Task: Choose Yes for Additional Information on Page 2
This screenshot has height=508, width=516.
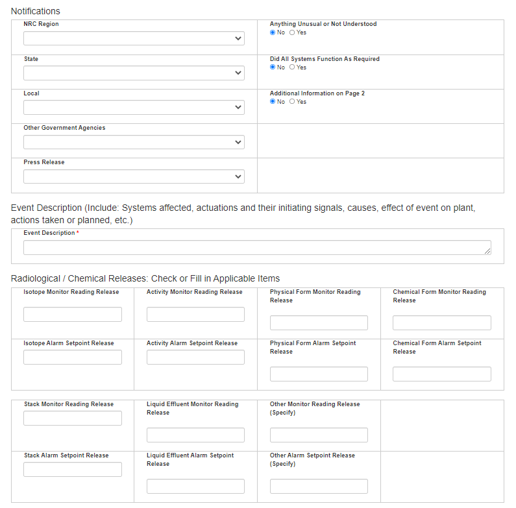Action: click(292, 101)
